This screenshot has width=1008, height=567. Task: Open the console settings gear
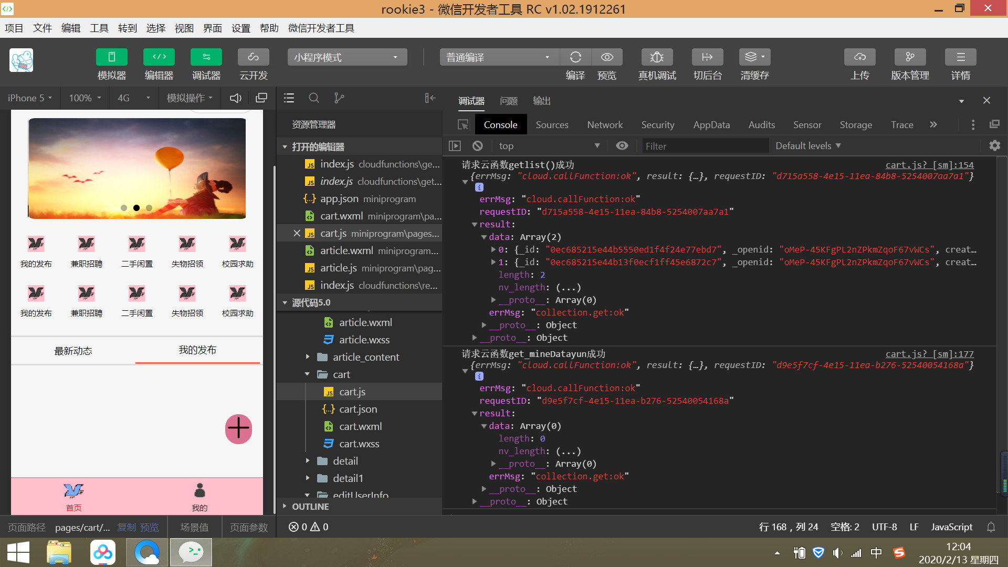point(994,146)
